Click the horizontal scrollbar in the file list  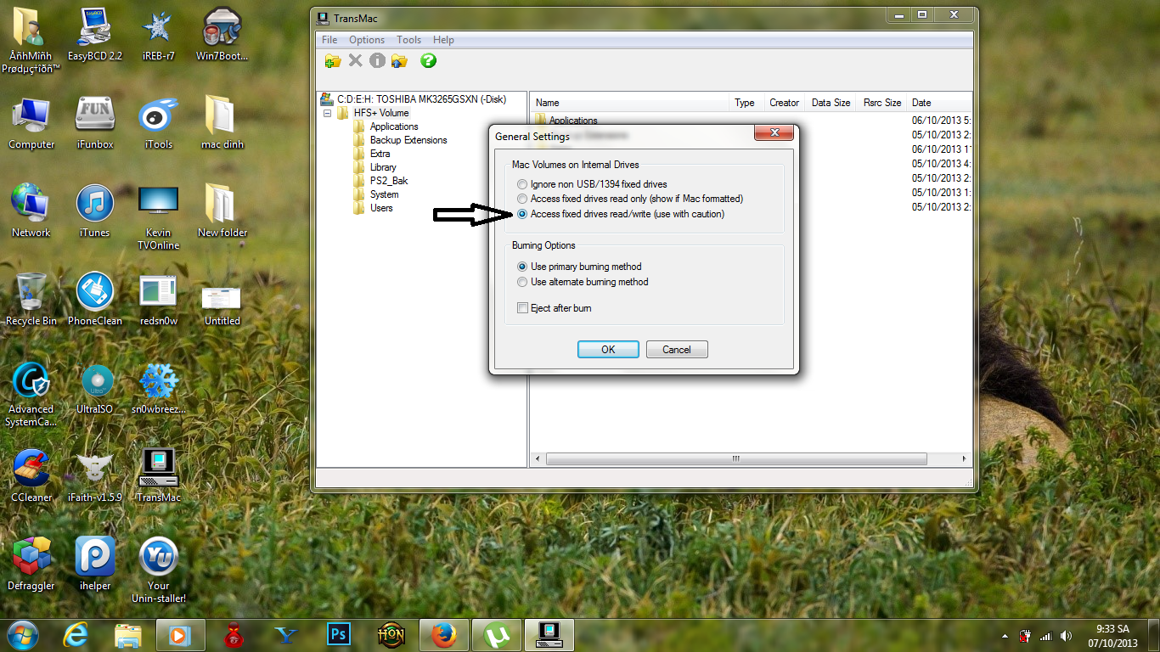[x=735, y=458]
